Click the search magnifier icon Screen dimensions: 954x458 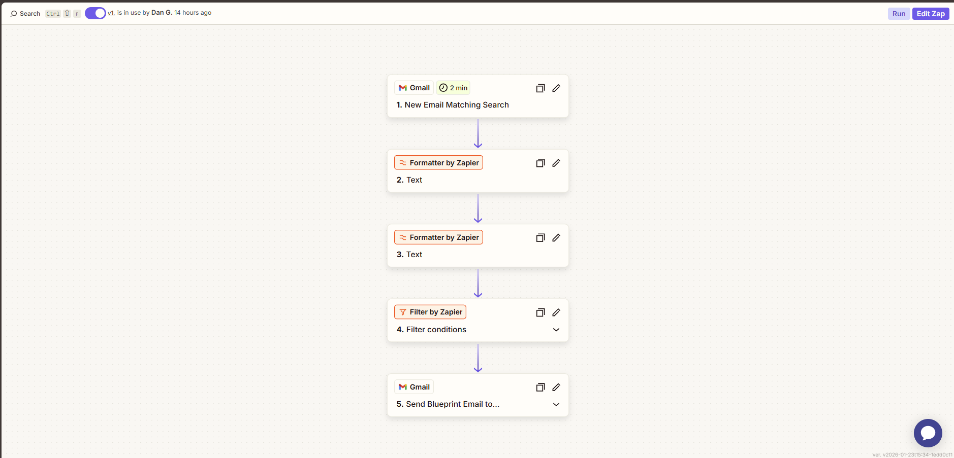14,14
